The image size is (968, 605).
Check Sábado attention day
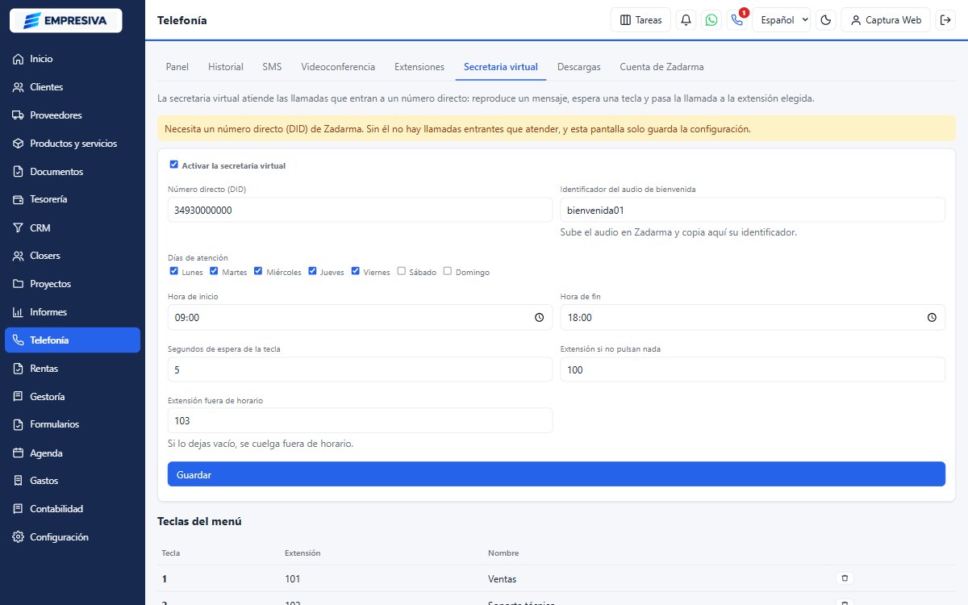coord(401,272)
